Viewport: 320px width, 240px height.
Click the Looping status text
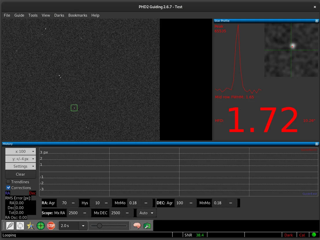(9, 235)
